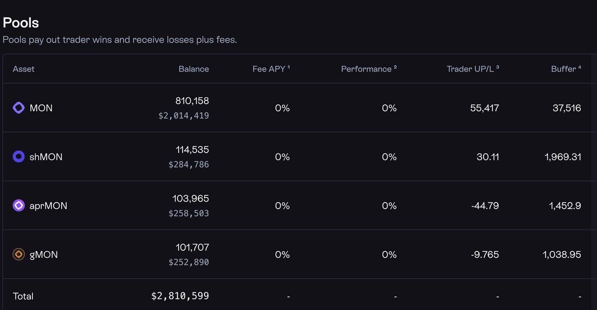This screenshot has height=310, width=597.
Task: Click aprMON Trader UP/L value -44.79
Action: (485, 206)
